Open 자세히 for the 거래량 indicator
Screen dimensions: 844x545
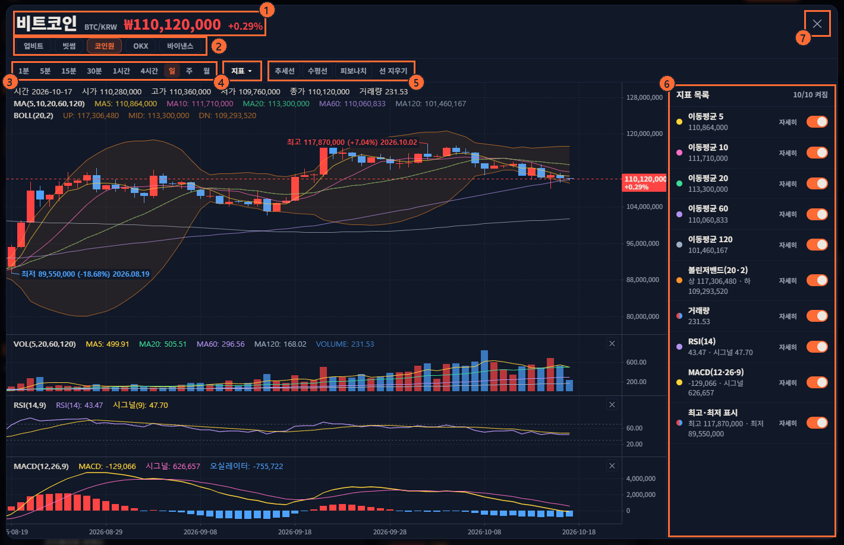pyautogui.click(x=788, y=316)
